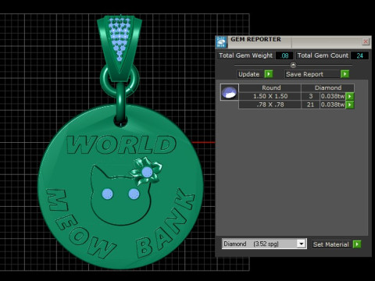Click the 'Total Gem Weight' label
Screen dimensions: 375x281
[245, 55]
